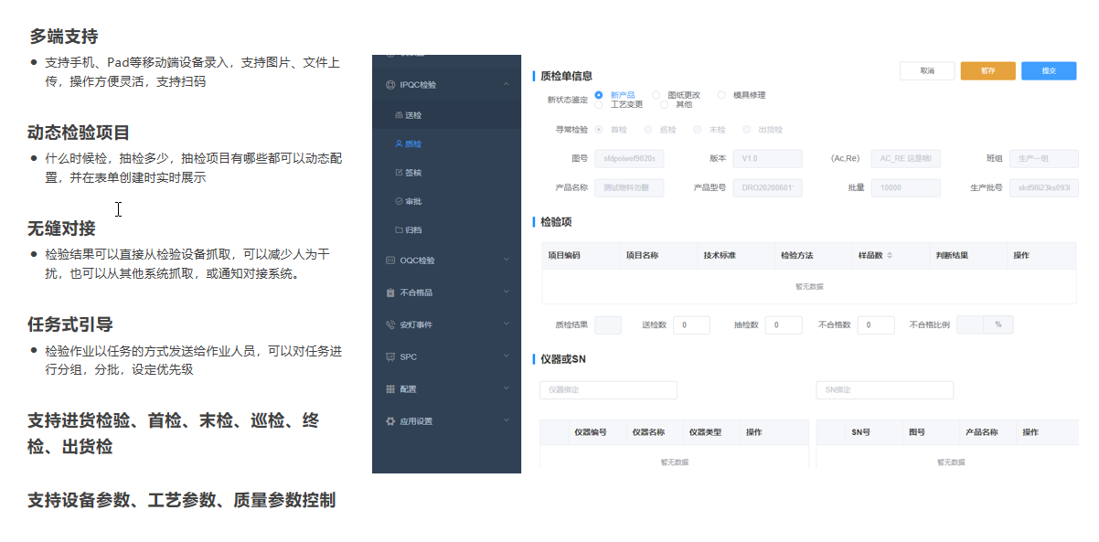The width and height of the screenshot is (1099, 542).
Task: Click the 多端支持 heading text
Action: tap(63, 37)
